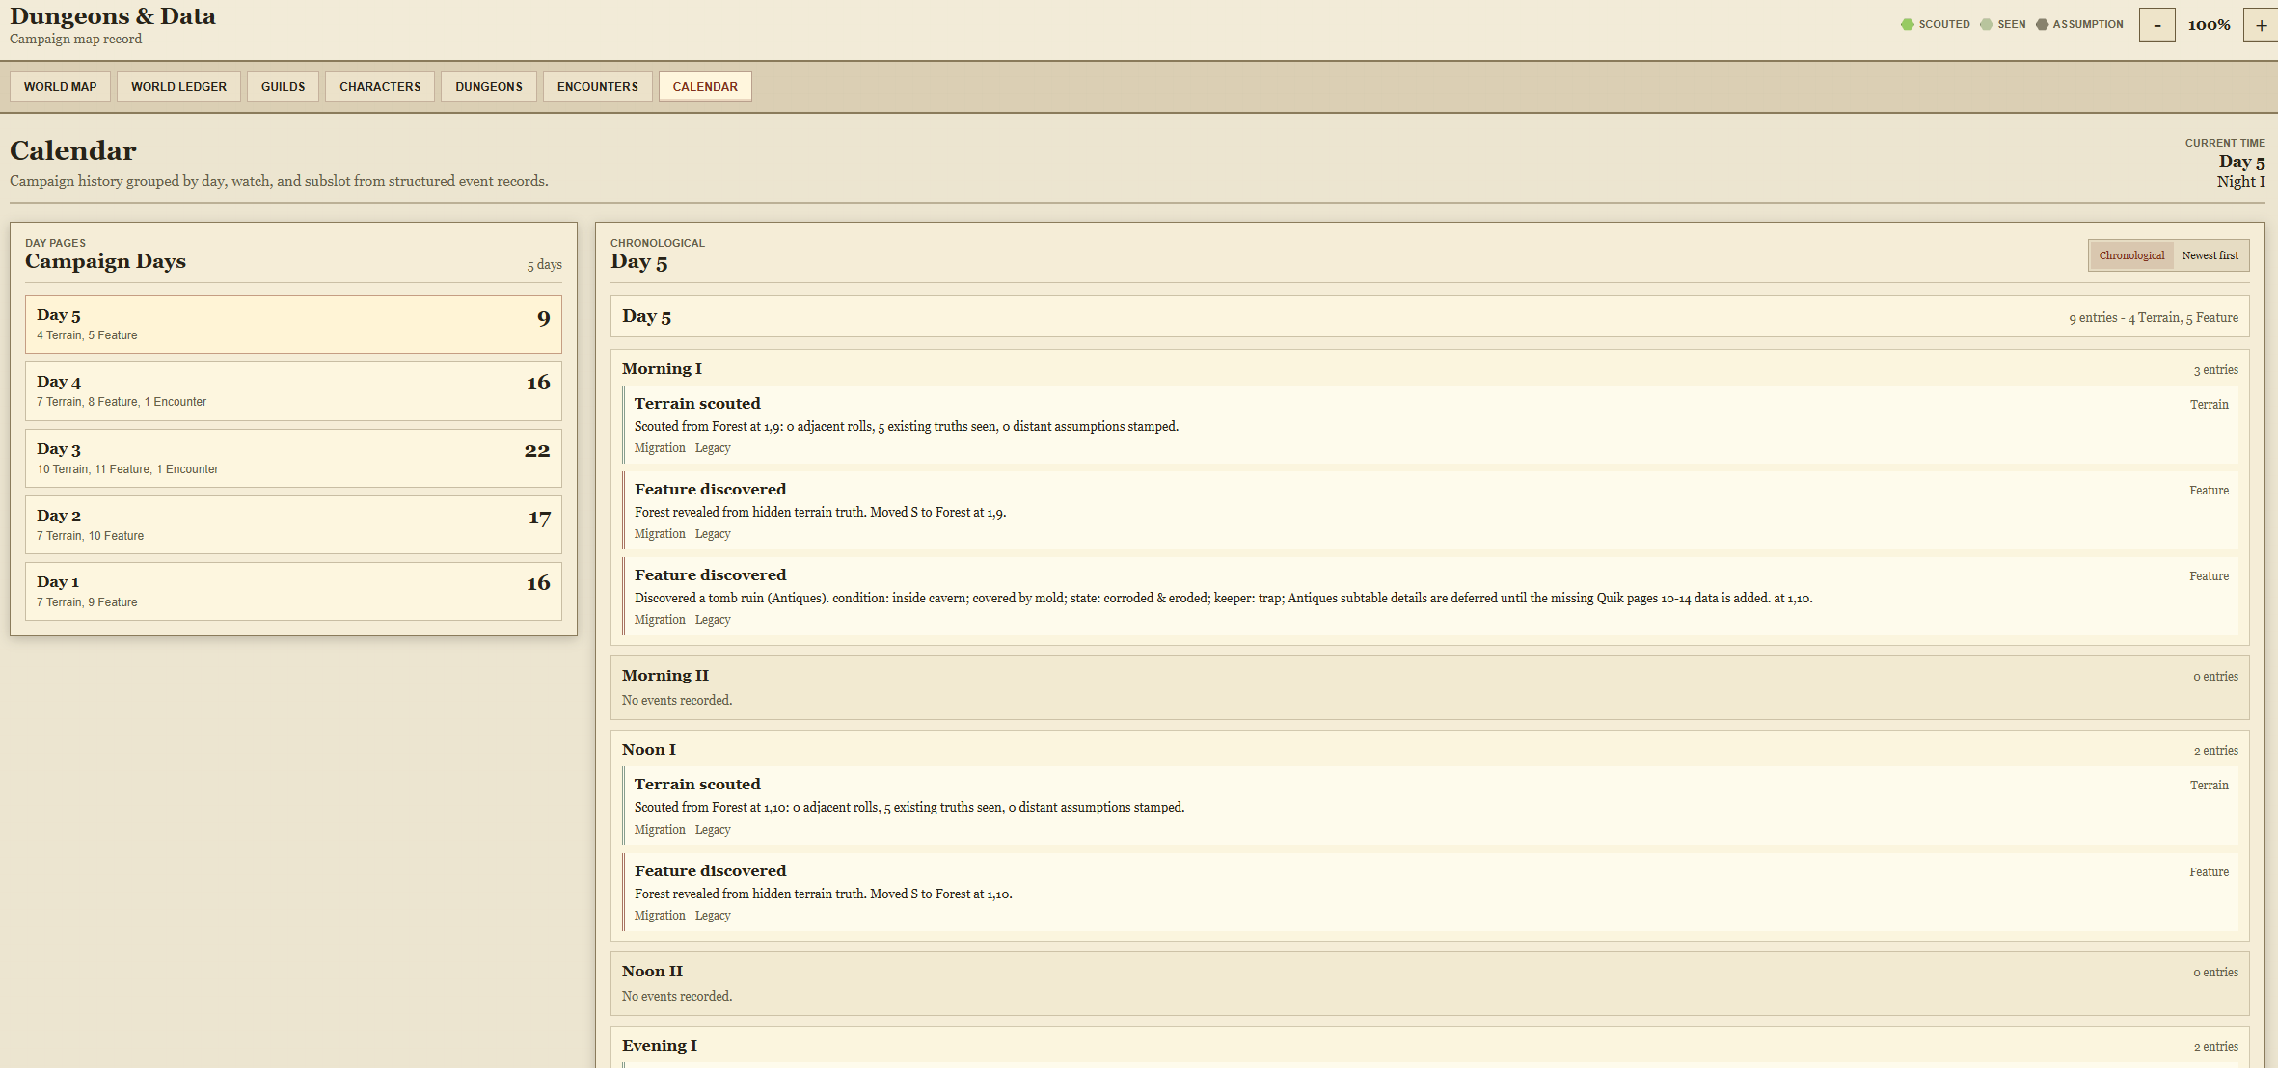Go to the Guilds tab

283,87
